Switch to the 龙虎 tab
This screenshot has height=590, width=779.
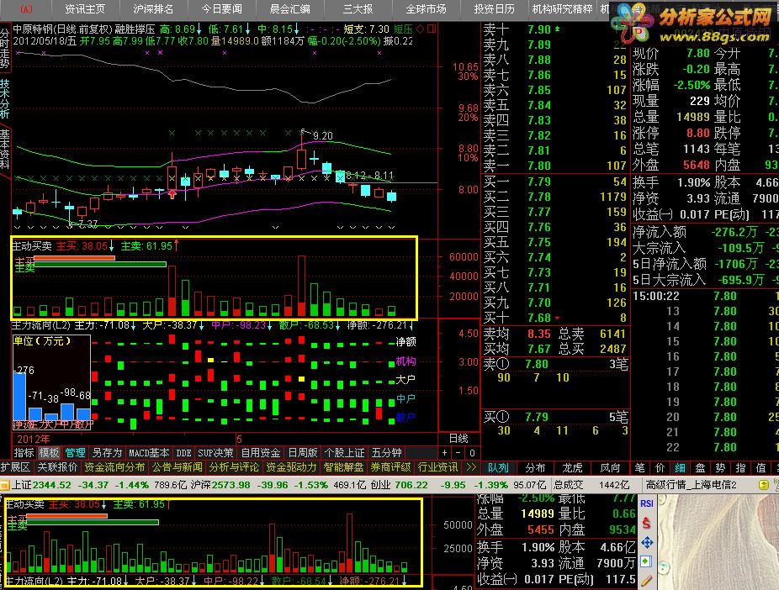[572, 467]
